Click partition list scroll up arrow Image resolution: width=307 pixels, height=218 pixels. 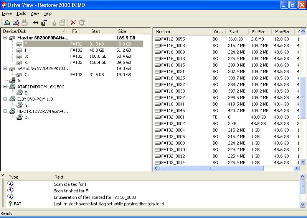(x=303, y=31)
